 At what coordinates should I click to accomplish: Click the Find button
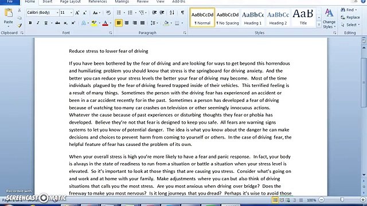[x=349, y=10]
